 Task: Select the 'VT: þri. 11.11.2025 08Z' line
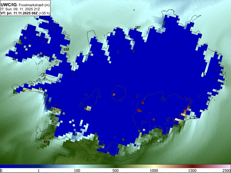[20, 13]
